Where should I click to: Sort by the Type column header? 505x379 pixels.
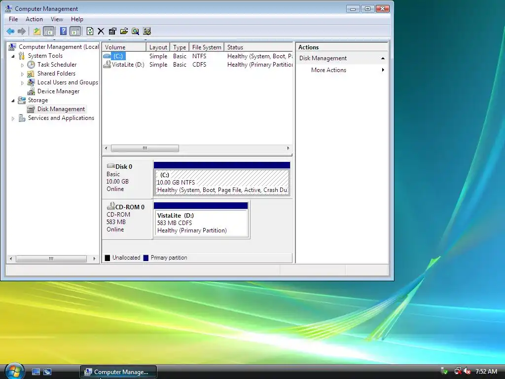(x=180, y=47)
